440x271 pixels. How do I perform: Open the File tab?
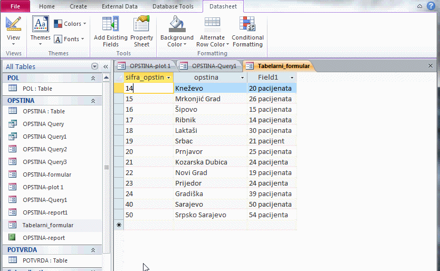pos(15,6)
